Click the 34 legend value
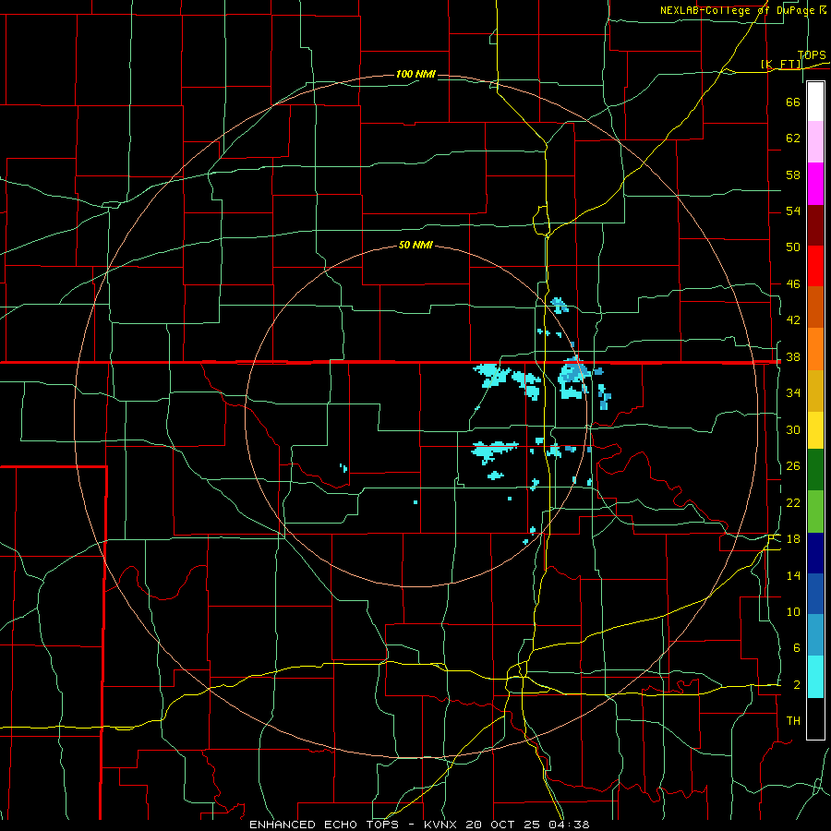Viewport: 831px width, 831px height. [793, 393]
